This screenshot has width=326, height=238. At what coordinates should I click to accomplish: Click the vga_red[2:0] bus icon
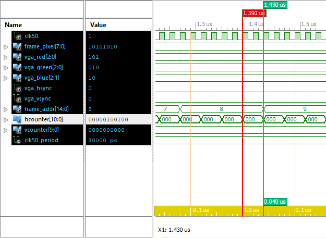[17, 57]
